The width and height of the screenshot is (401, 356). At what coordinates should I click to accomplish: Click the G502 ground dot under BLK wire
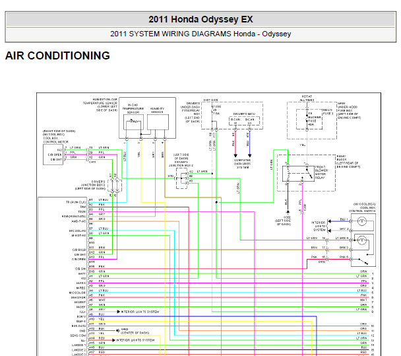click(288, 212)
